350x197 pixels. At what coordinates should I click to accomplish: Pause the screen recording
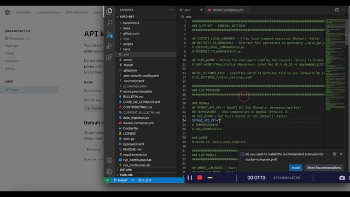190,177
